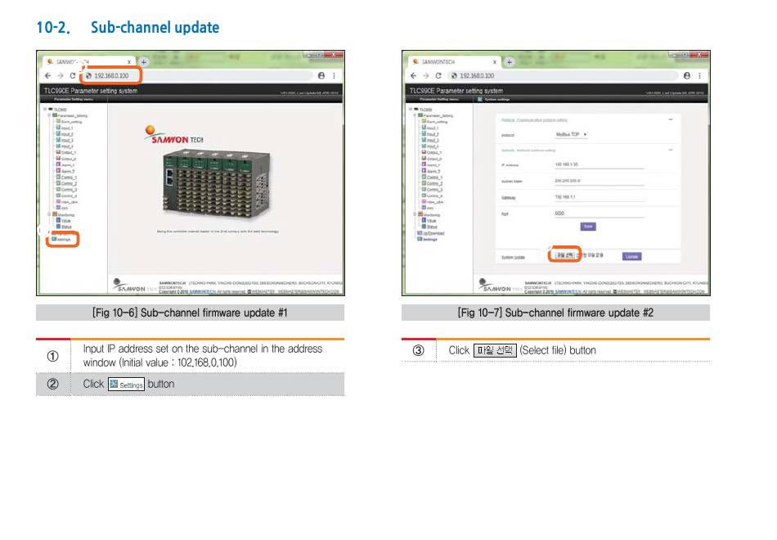
Task: Open the Modbus TCP protocol dropdown
Action: coord(571,134)
